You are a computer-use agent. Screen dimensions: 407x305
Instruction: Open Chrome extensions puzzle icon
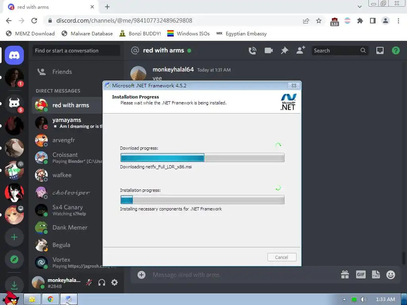click(x=360, y=21)
